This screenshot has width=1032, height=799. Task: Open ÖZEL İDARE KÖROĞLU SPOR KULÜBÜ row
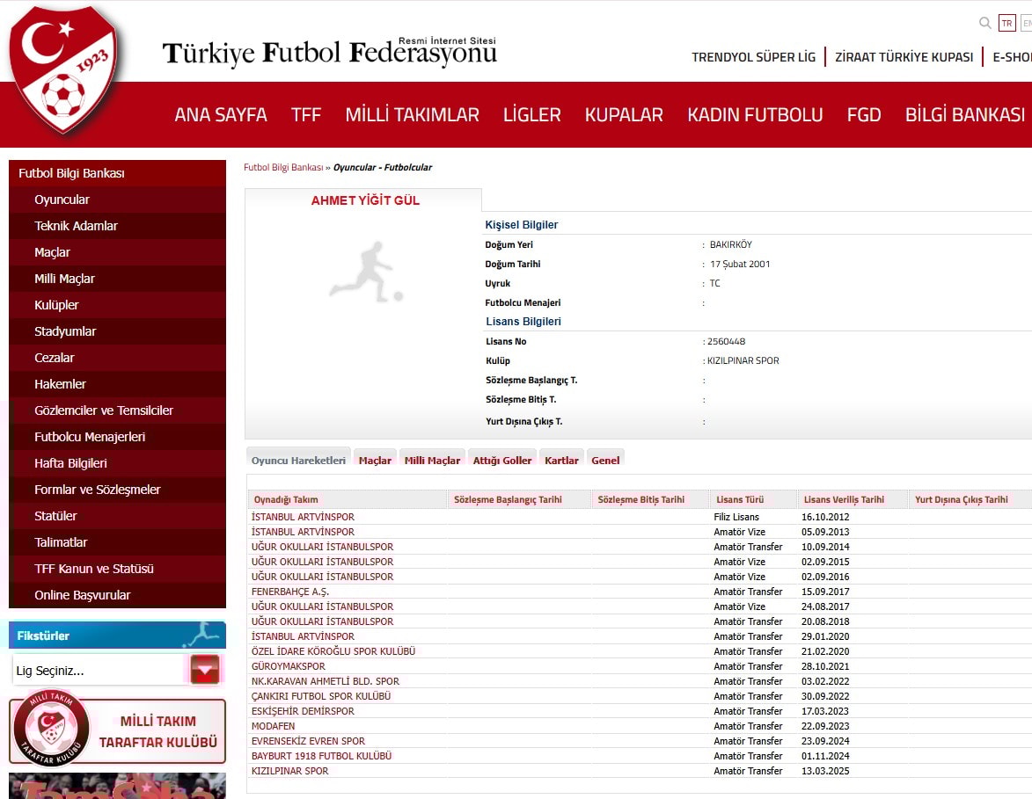333,651
